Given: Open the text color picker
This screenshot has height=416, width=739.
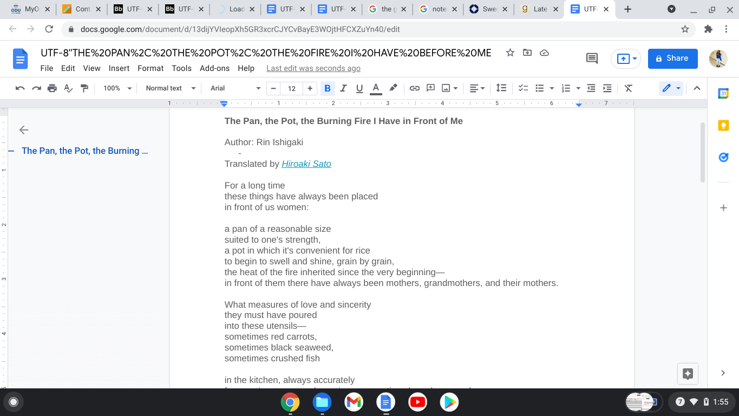Looking at the screenshot, I should tap(376, 88).
